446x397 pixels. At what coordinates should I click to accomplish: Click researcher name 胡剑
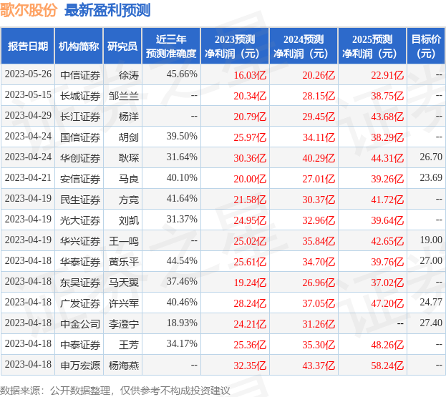[x=129, y=137]
